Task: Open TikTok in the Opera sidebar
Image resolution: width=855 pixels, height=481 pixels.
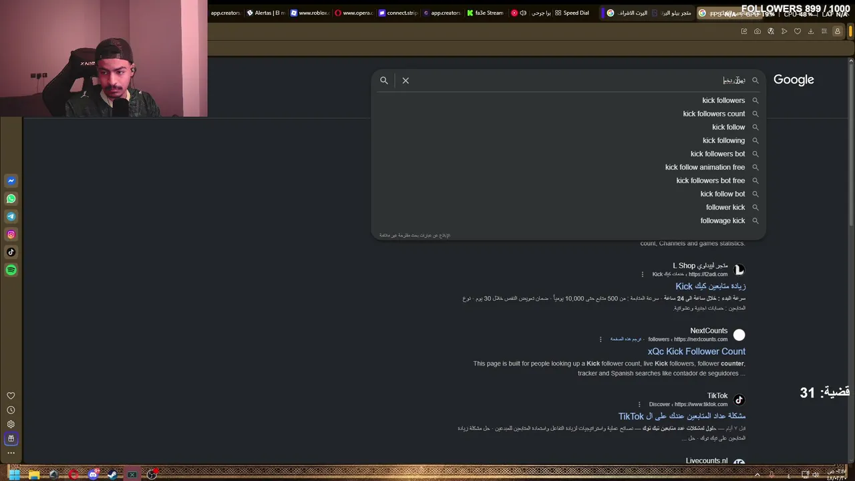Action: [11, 252]
